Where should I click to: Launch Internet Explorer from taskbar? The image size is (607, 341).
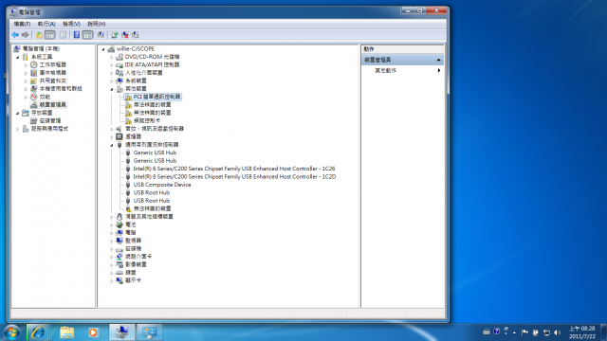(x=38, y=332)
